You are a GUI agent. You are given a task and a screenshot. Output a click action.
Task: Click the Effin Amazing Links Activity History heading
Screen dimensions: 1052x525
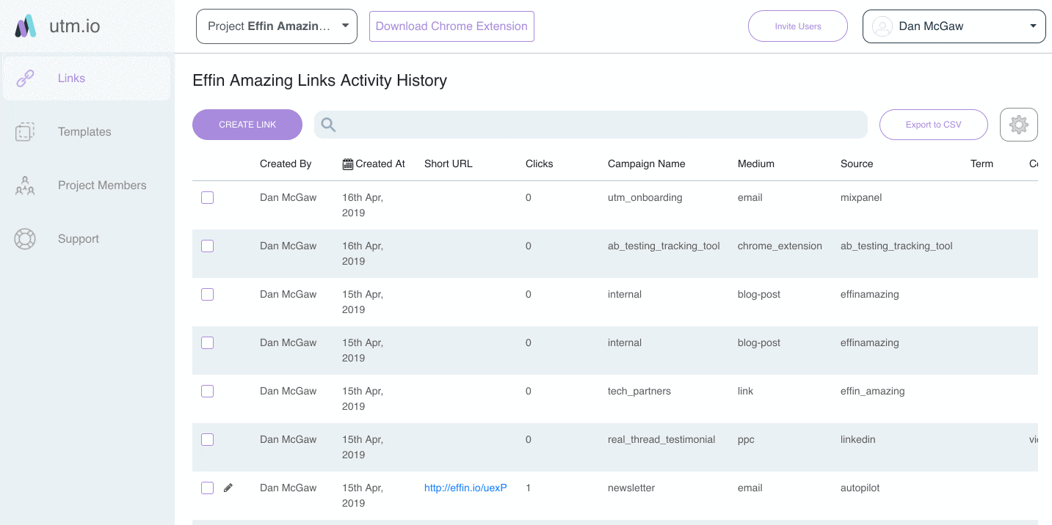pyautogui.click(x=319, y=81)
